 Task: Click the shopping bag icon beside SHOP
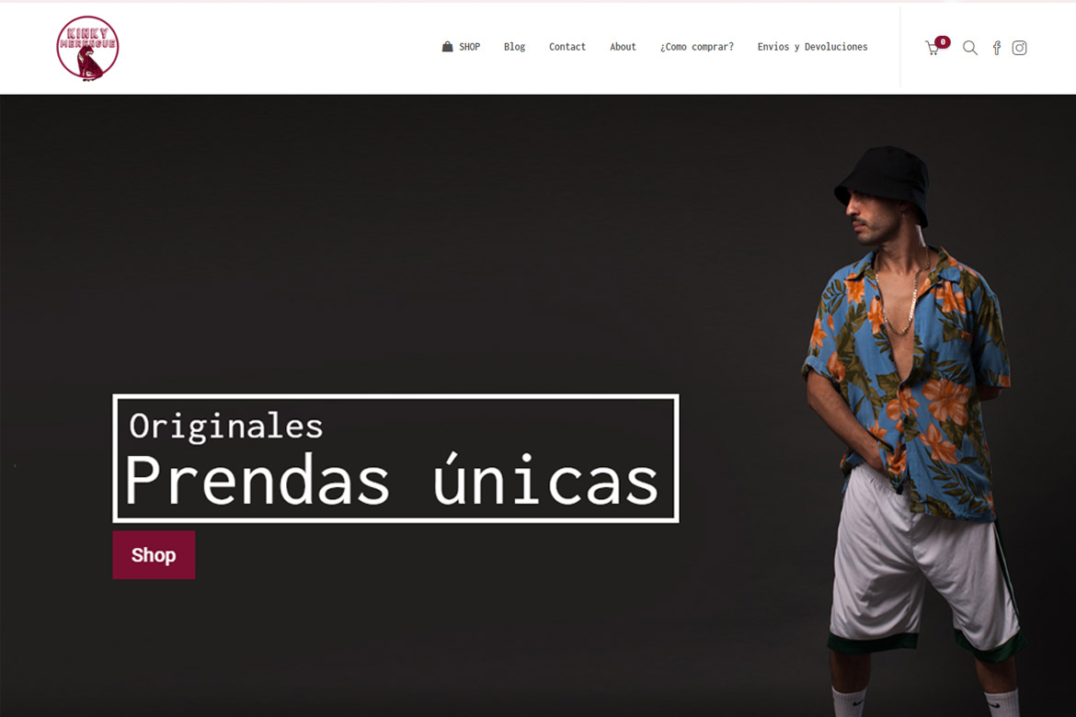click(x=448, y=47)
